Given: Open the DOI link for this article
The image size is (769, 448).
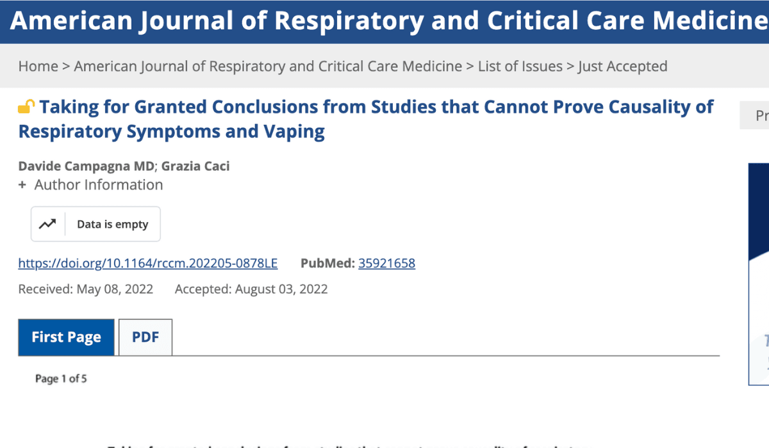Looking at the screenshot, I should coord(148,263).
